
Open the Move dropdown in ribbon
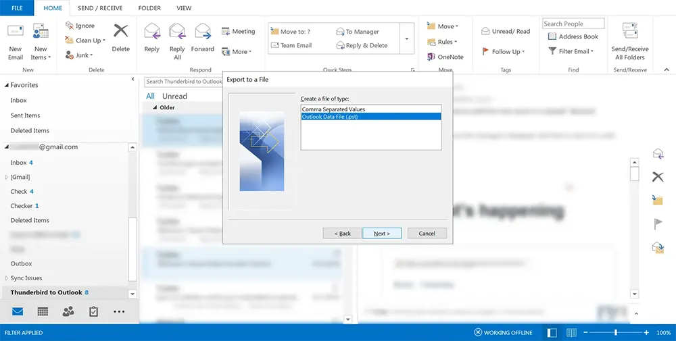(x=442, y=26)
